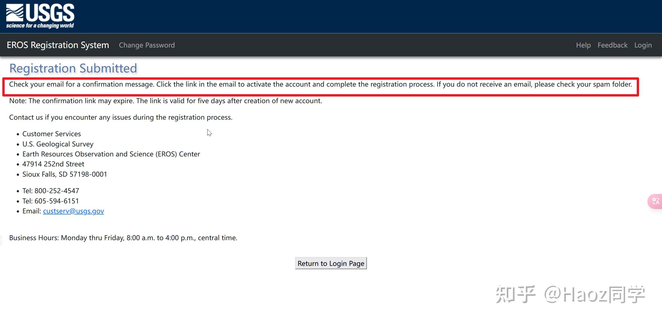The image size is (662, 321).
Task: Open EROS Registration System home link
Action: pyautogui.click(x=58, y=45)
